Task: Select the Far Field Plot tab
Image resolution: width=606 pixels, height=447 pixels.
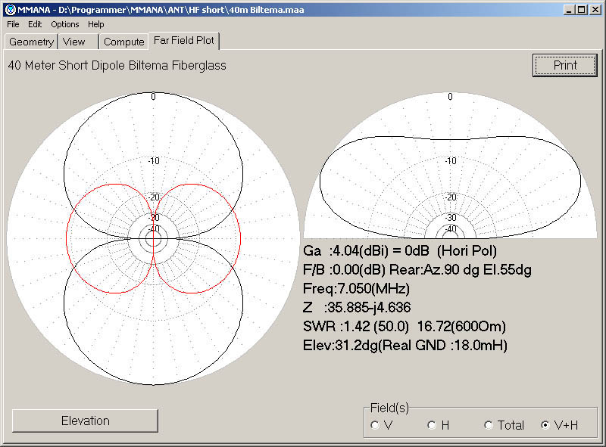Action: (184, 41)
